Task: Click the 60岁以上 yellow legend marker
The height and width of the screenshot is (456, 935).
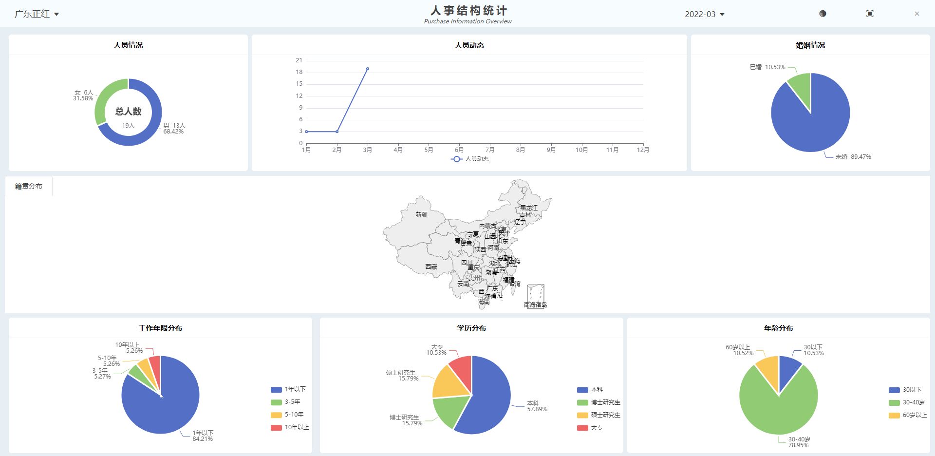Action: click(x=894, y=415)
